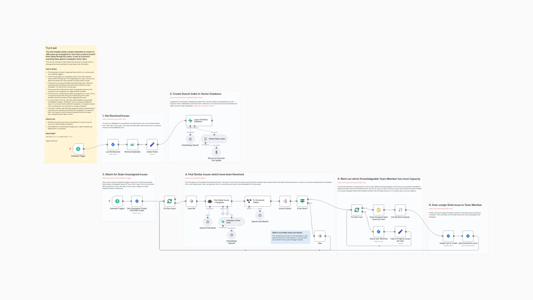Open the Check User Workflow Jira node
This screenshot has height=300, width=533.
379,232
